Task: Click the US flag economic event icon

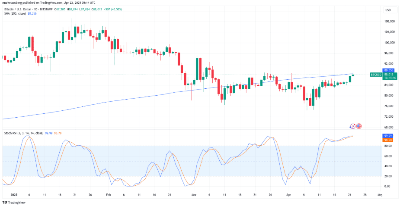Action: [x=358, y=126]
